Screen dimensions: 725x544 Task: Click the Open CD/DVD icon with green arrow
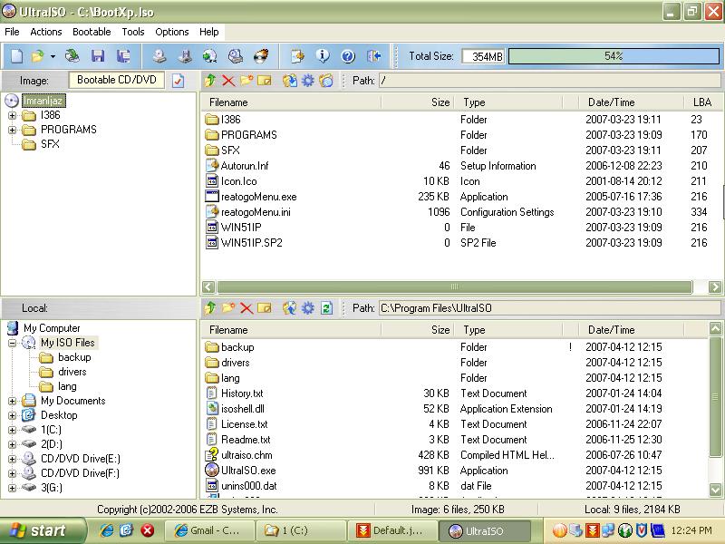(x=72, y=56)
